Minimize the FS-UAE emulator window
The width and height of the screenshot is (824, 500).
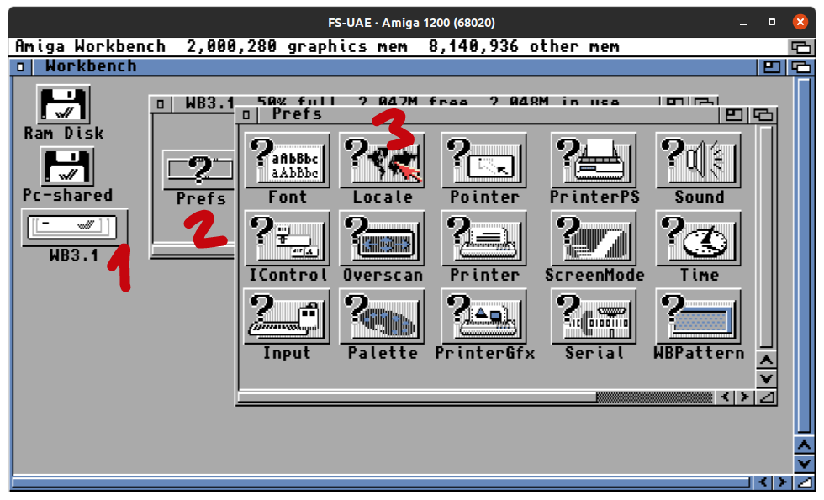coord(743,24)
